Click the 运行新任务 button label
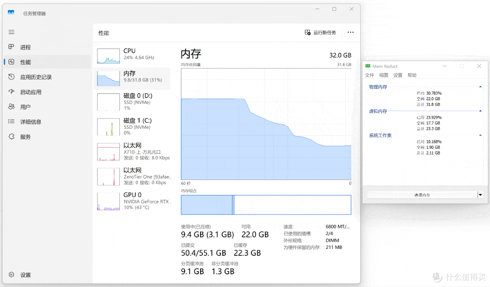 [x=325, y=33]
